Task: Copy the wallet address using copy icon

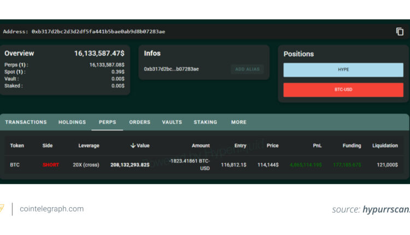Action: (400, 32)
